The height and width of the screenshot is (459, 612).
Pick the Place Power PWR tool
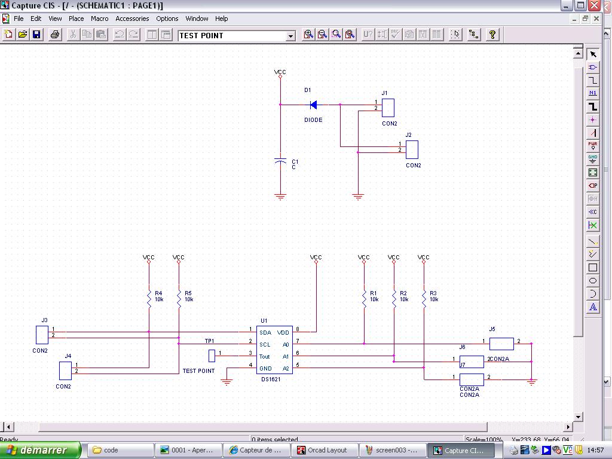click(593, 146)
